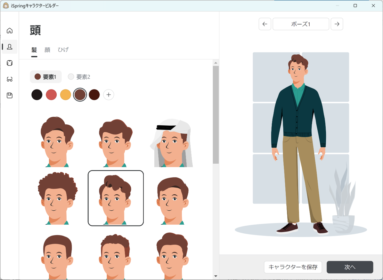The image size is (383, 280).
Task: Open the add custom color picker
Action: (109, 95)
